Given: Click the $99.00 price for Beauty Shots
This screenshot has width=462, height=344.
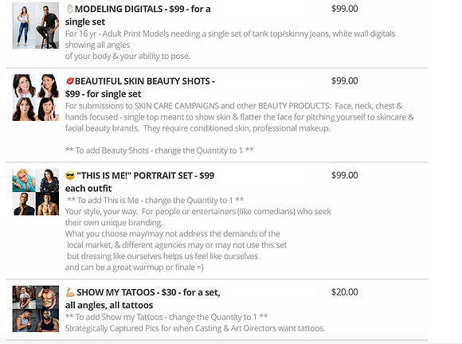Looking at the screenshot, I should tap(344, 80).
